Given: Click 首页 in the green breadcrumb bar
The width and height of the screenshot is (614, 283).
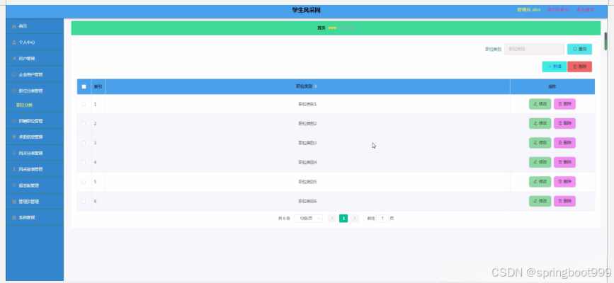Looking at the screenshot, I should click(321, 28).
